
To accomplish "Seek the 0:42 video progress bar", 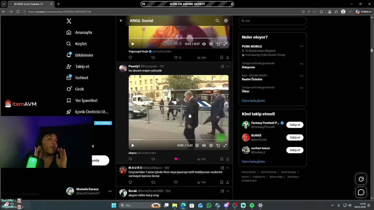I will tap(179, 140).
